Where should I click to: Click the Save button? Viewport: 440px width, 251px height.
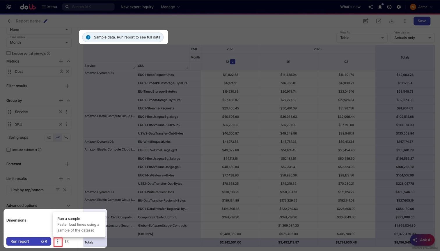click(422, 21)
